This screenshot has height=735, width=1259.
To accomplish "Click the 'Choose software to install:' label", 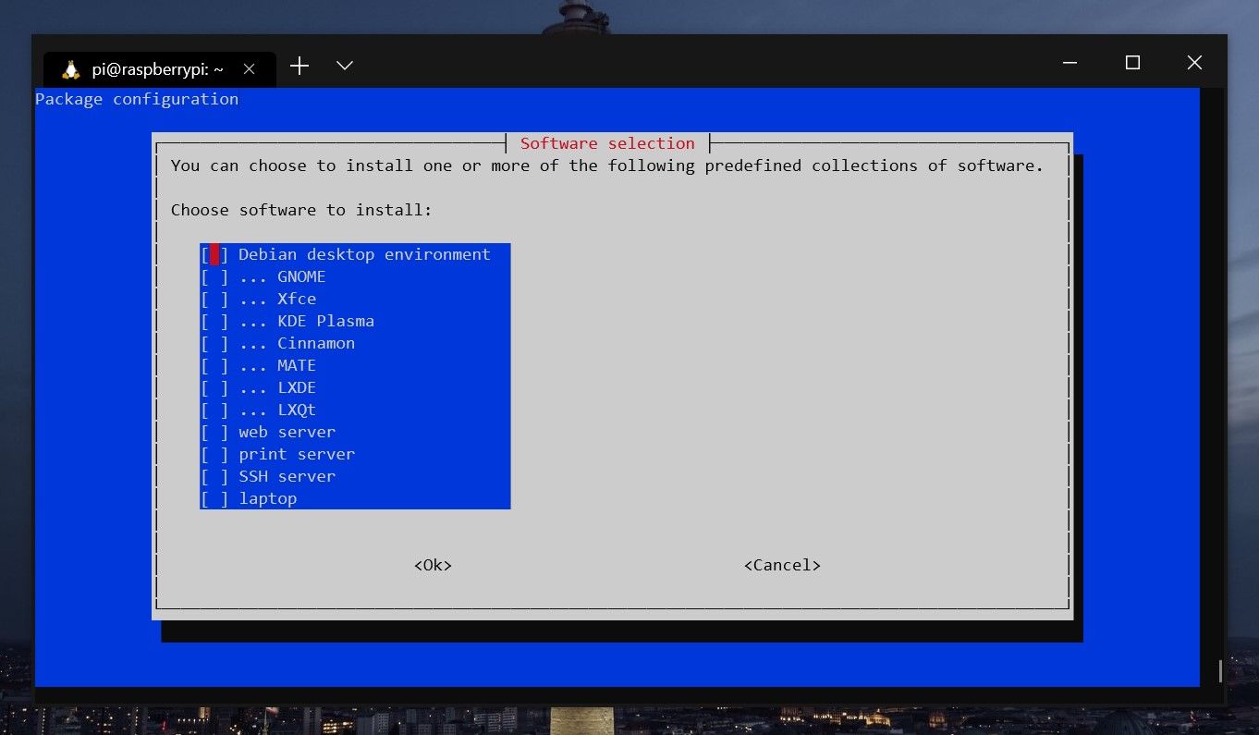I will click(x=301, y=210).
